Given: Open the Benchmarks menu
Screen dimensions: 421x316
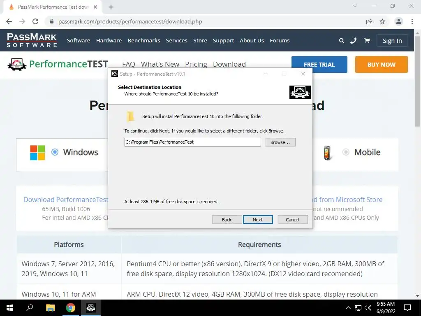Looking at the screenshot, I should click(x=144, y=41).
